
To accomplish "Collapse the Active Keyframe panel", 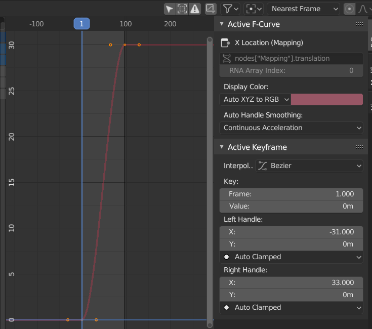I will tap(222, 147).
